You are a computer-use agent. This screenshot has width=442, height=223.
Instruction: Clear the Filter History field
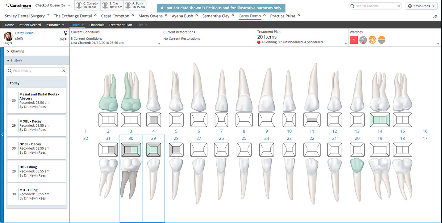64,71
